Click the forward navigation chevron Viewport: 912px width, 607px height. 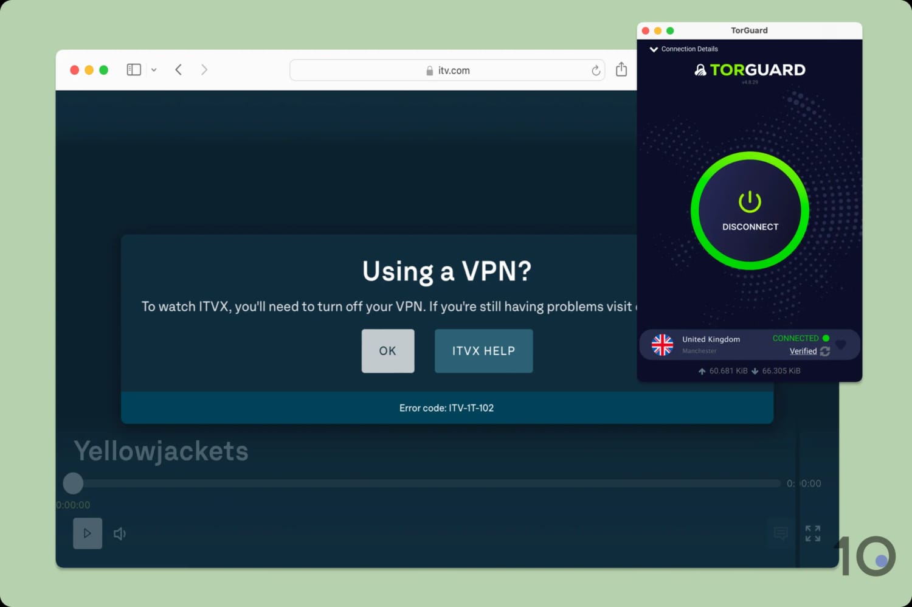click(204, 69)
